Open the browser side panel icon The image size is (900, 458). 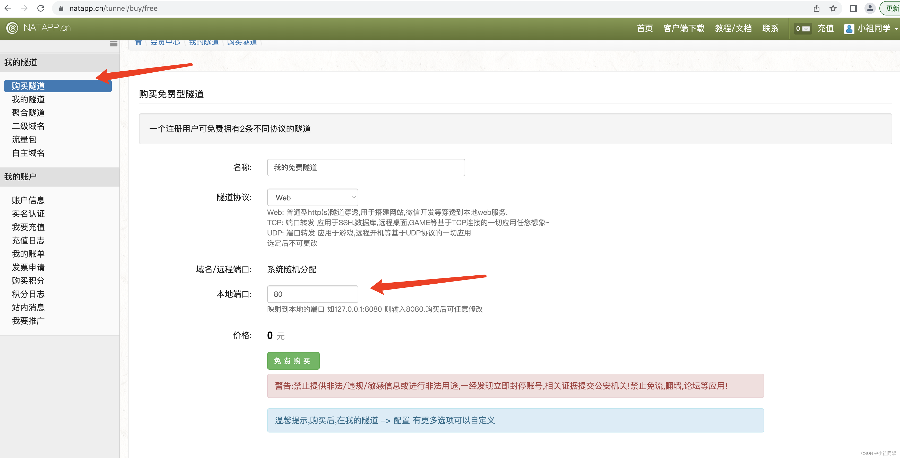[853, 9]
